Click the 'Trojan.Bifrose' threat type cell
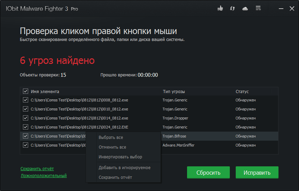Screen dimensions: 299x191 click(174, 136)
